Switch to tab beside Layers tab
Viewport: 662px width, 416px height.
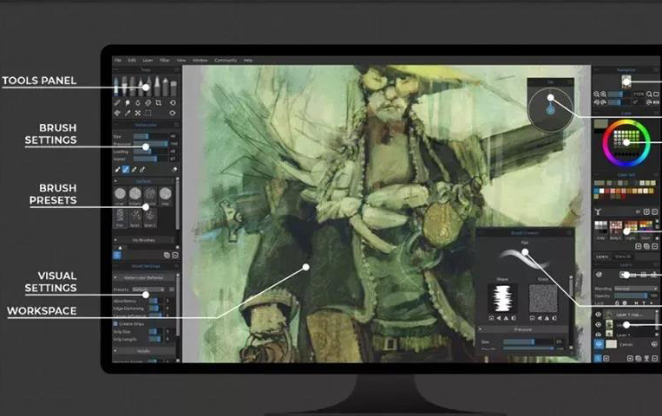click(x=623, y=257)
